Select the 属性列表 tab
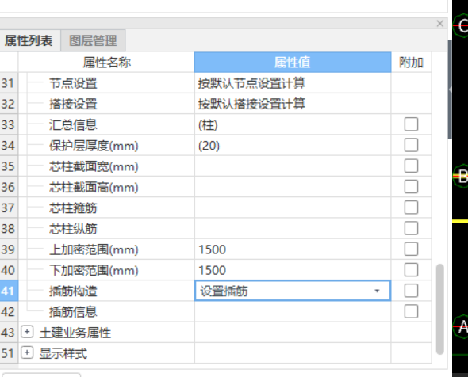The width and height of the screenshot is (468, 377). coord(29,40)
